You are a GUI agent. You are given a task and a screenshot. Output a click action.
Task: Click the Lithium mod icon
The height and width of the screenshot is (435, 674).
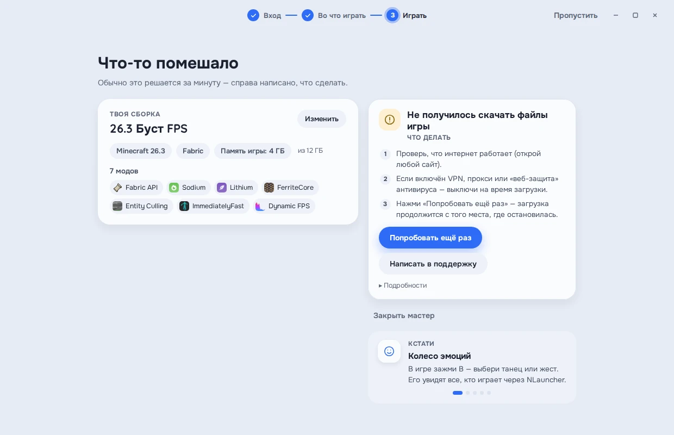222,188
